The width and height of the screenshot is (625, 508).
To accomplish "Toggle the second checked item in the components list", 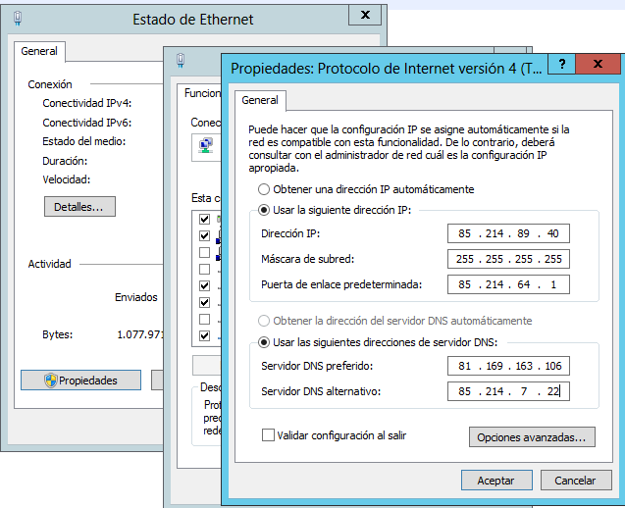I will click(204, 235).
